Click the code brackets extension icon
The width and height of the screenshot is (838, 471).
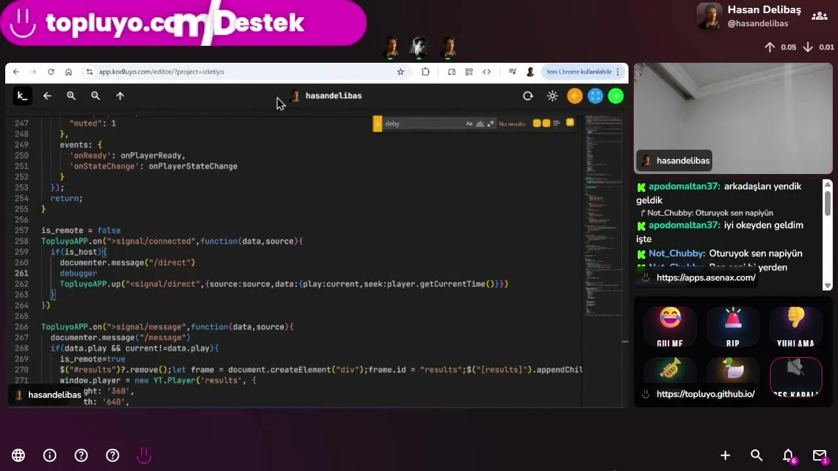486,72
